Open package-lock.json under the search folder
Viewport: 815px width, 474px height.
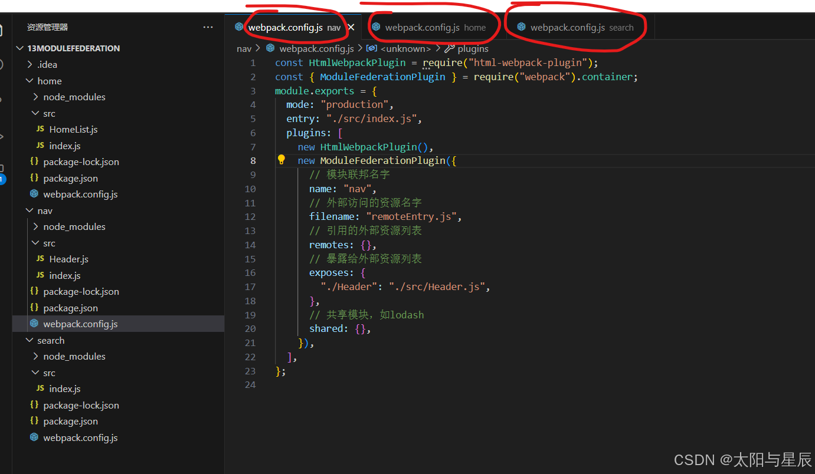tap(81, 405)
